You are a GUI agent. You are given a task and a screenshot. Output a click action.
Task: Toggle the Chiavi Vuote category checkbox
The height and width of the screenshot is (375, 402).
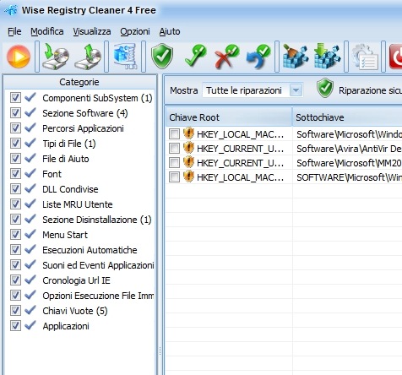15,311
